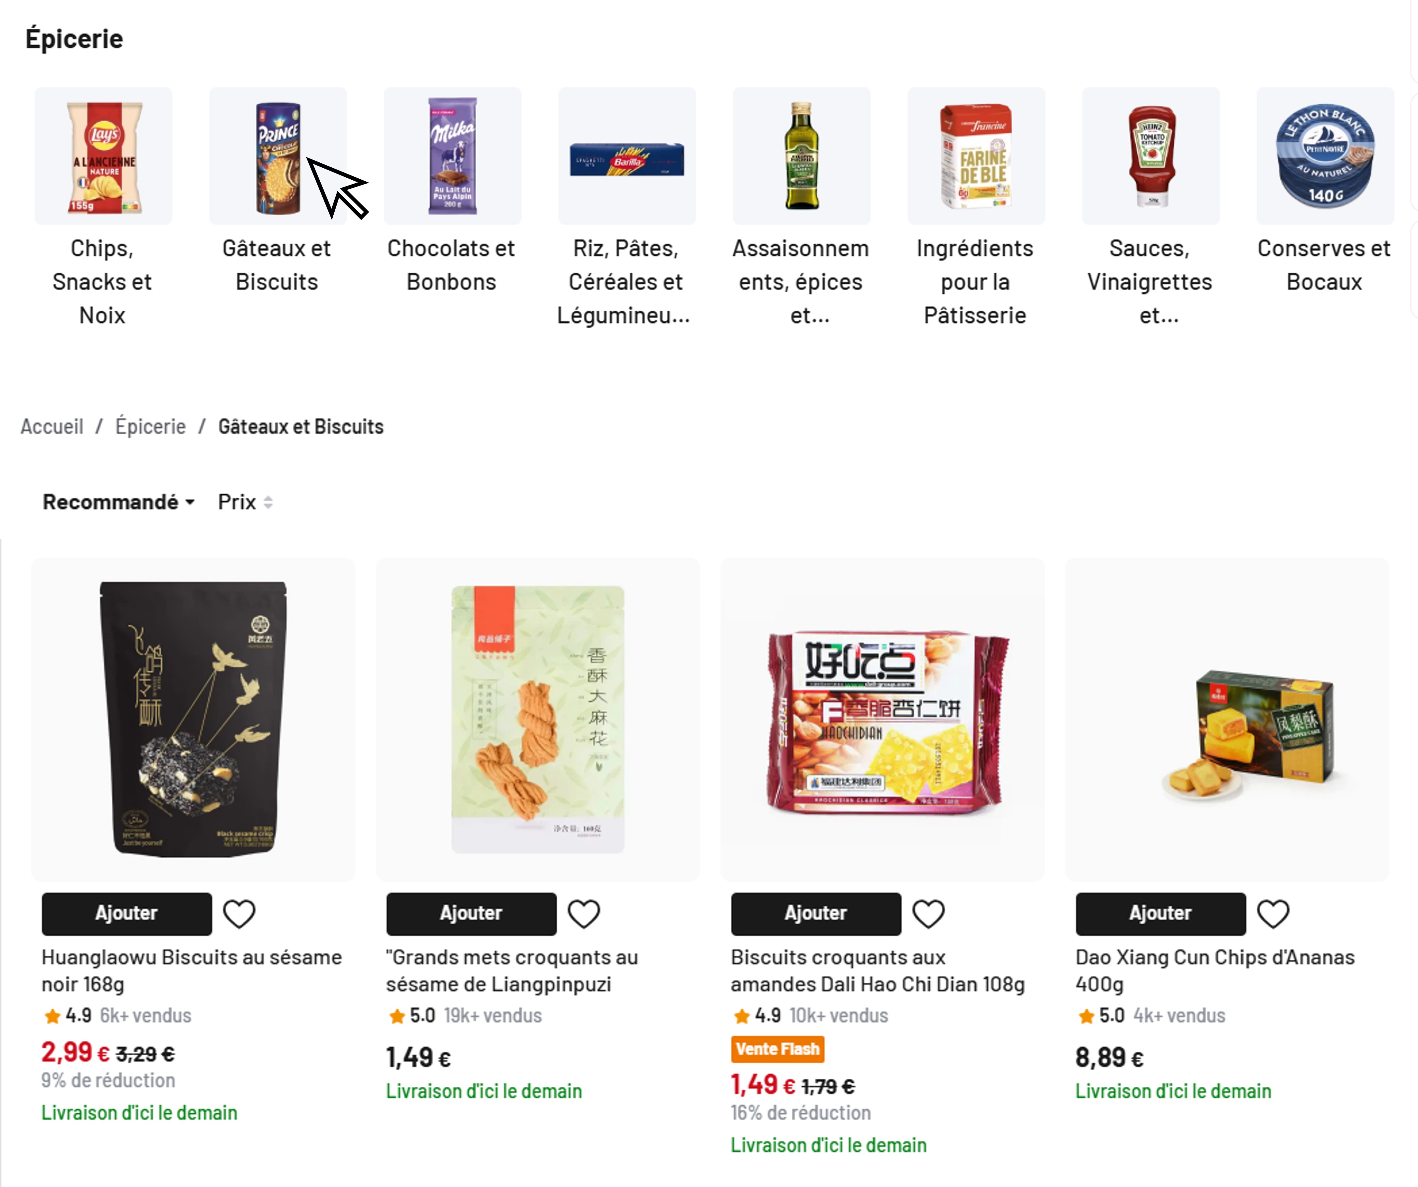Screen dimensions: 1418x1187
Task: Open the Liangpinpuzi croquants product title
Action: coord(511,971)
